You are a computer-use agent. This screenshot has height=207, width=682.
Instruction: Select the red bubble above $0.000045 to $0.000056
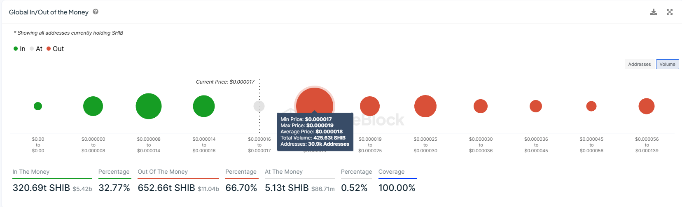[x=591, y=106]
